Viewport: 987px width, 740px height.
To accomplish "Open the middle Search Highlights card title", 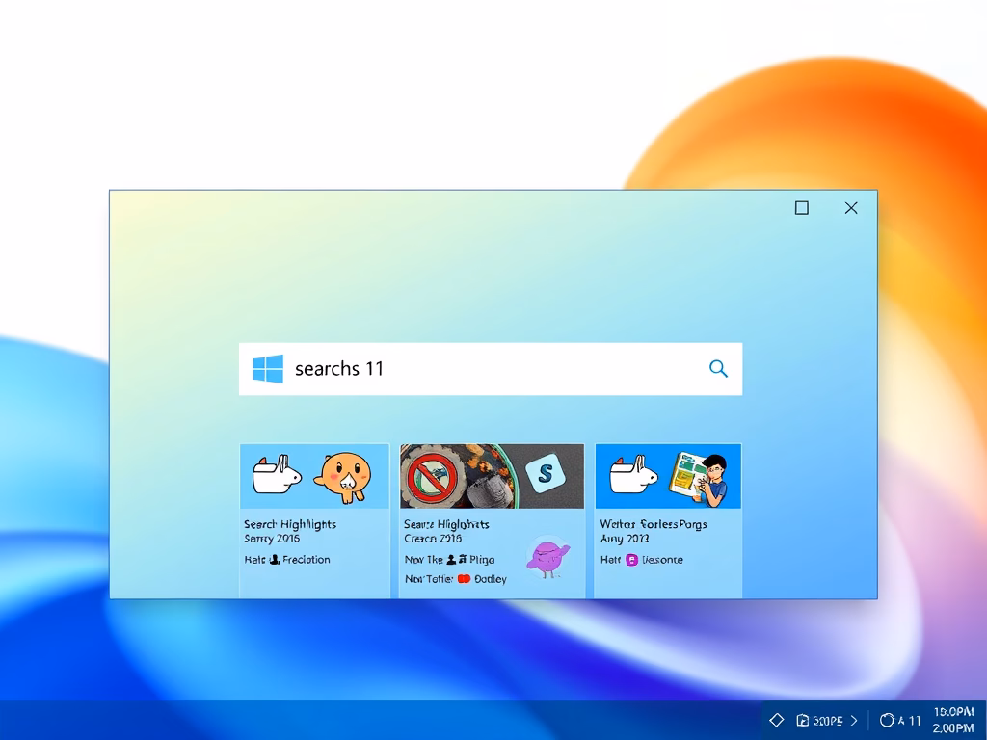I will (446, 524).
